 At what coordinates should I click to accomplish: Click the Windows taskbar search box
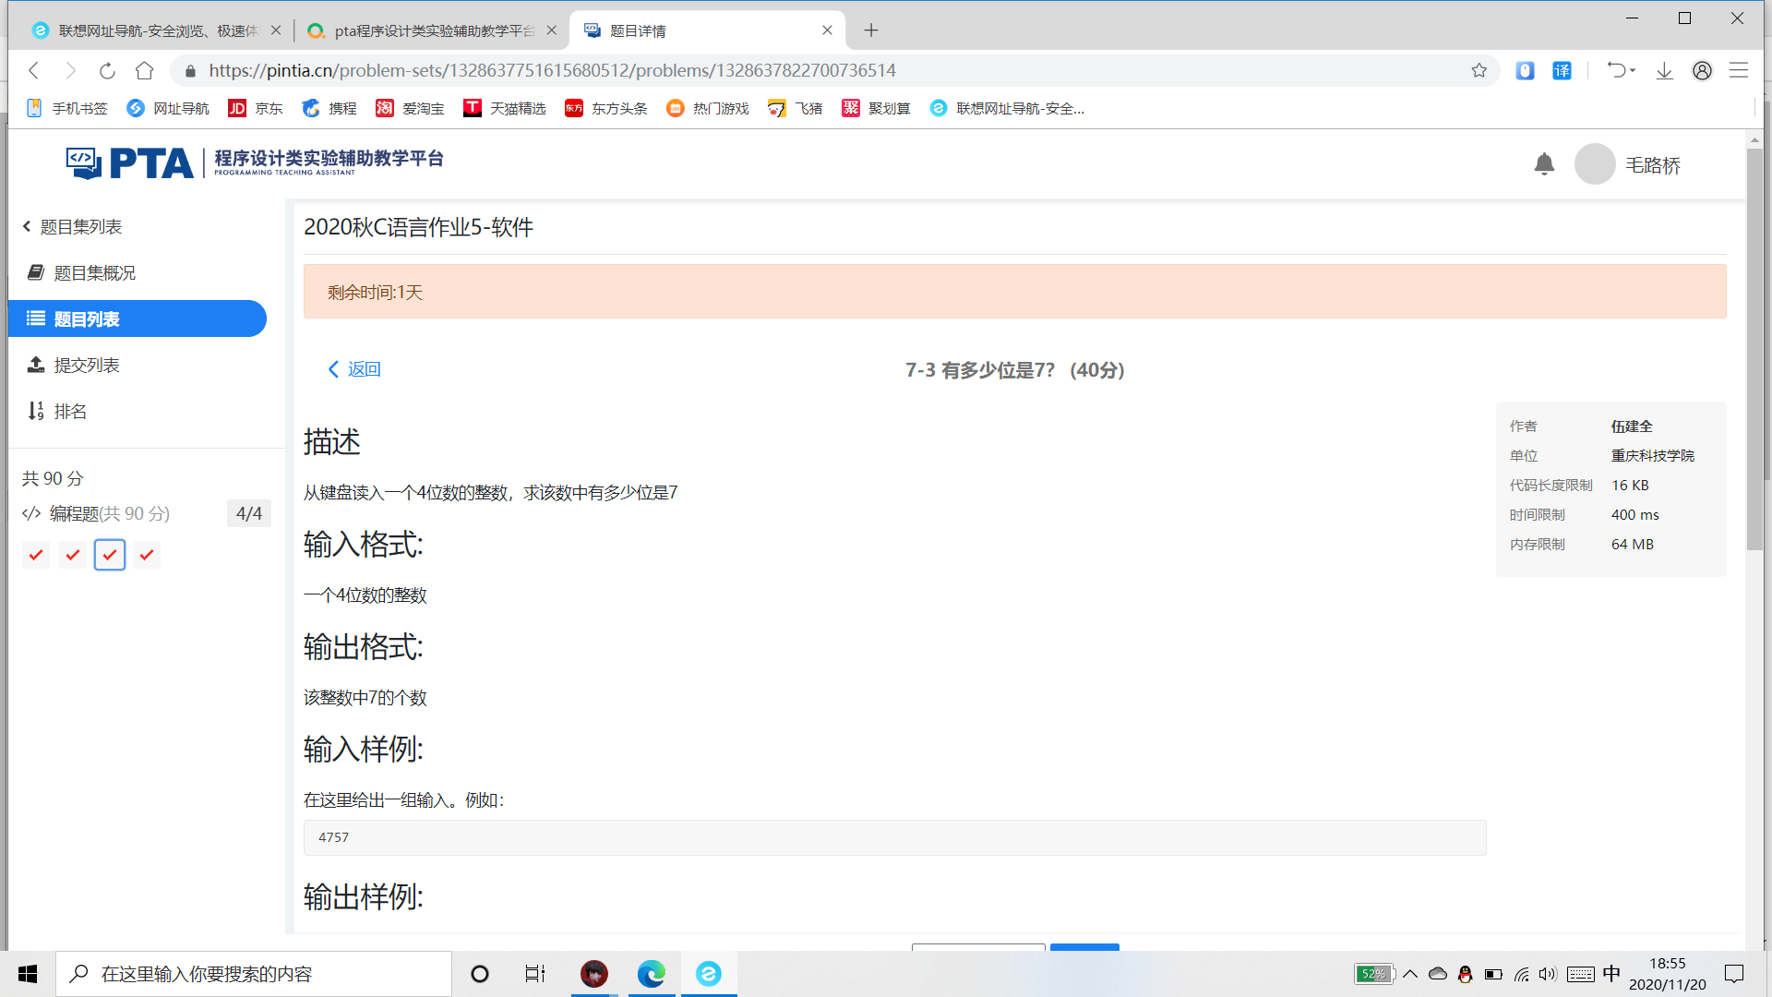(x=254, y=974)
